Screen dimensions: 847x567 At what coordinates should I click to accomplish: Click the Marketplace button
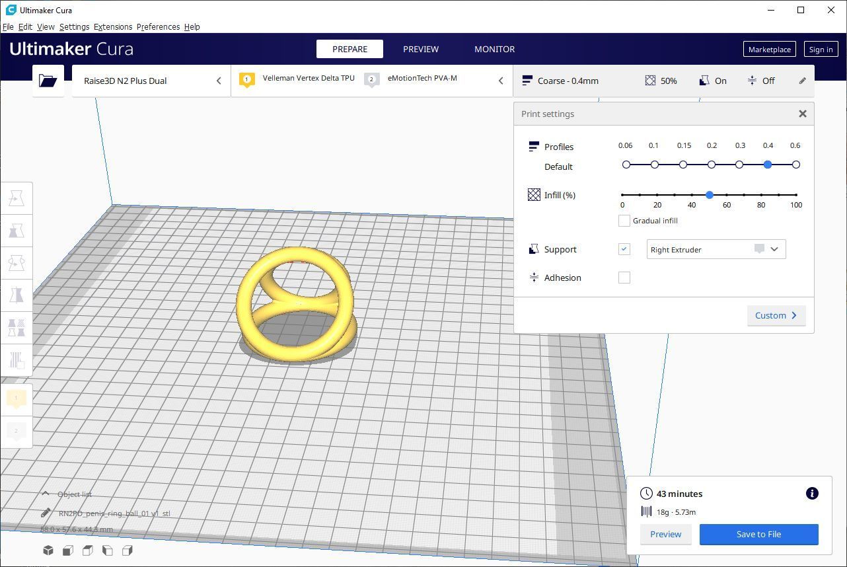pyautogui.click(x=769, y=50)
